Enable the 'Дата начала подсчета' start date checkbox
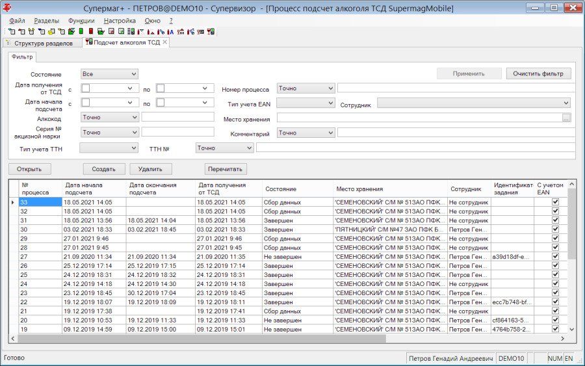 point(86,103)
